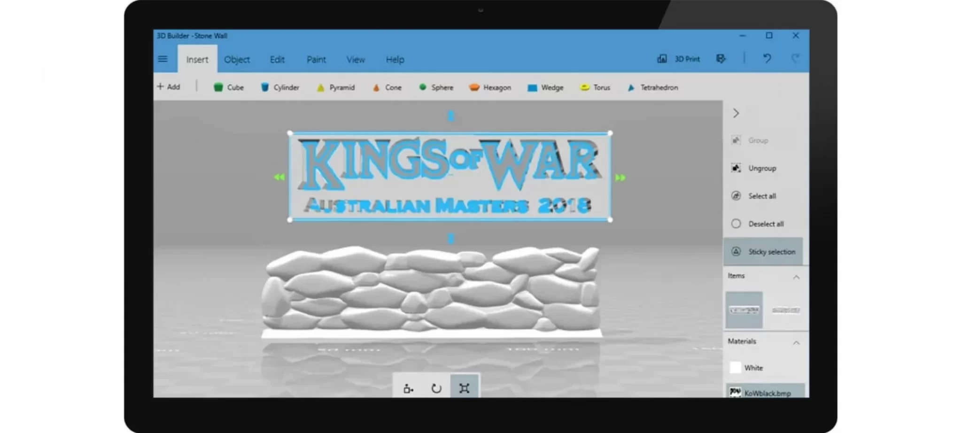Activate the Move tool at bottom
962x433 pixels.
point(408,388)
